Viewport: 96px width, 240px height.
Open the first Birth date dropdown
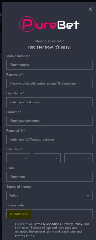18,158
